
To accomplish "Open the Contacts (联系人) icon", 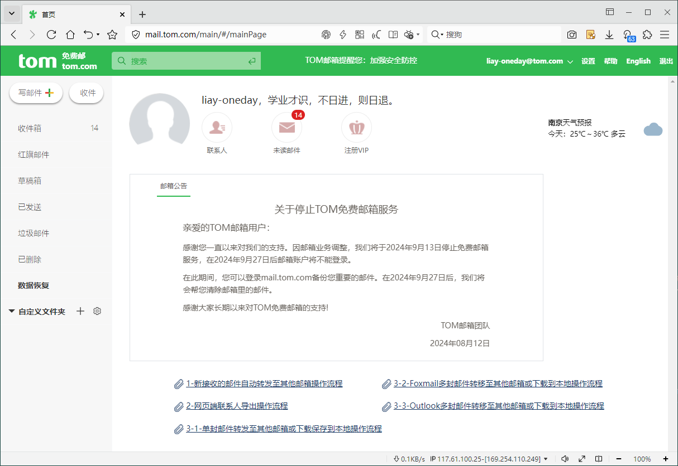I will click(217, 128).
